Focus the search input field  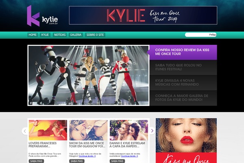coord(200,35)
